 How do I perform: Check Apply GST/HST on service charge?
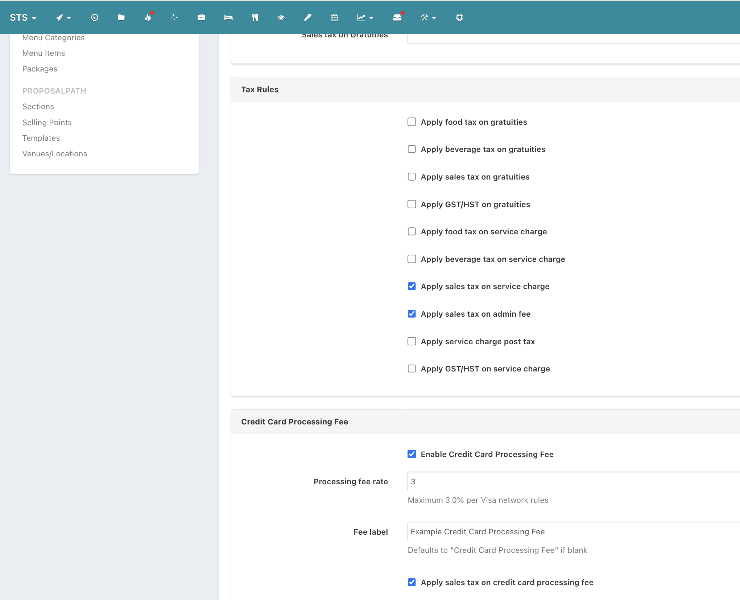(412, 369)
